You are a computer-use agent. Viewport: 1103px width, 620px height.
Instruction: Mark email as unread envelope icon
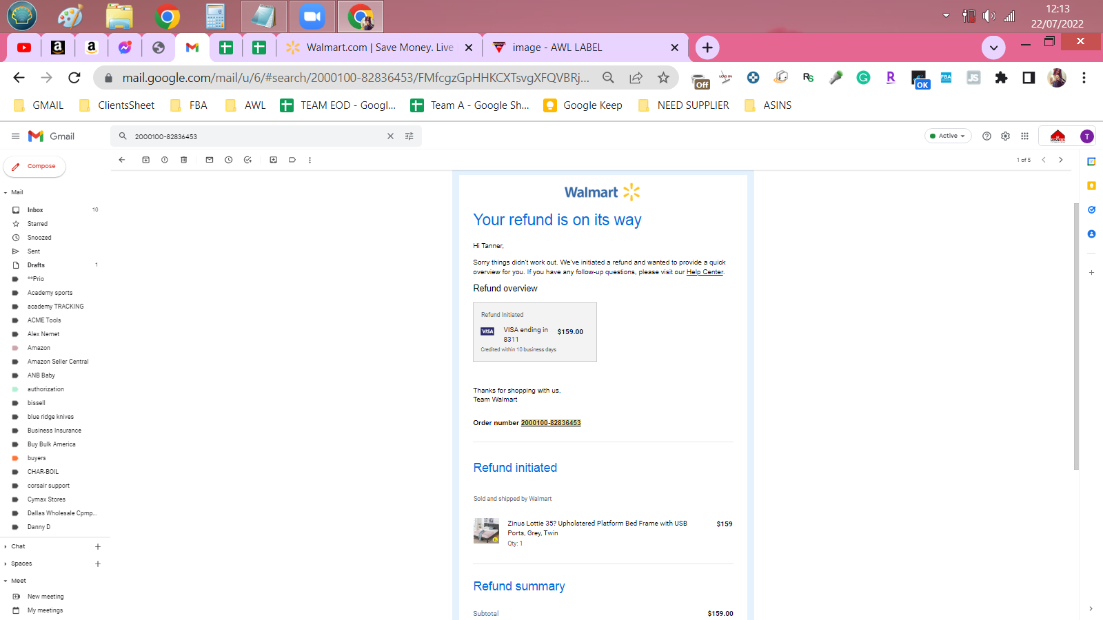tap(210, 160)
